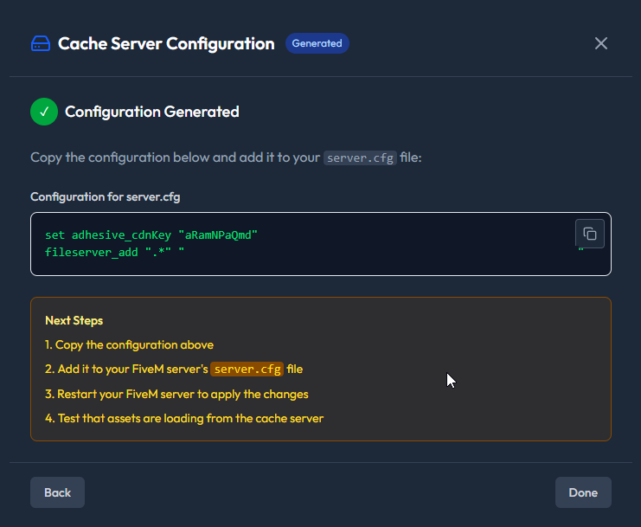Click the highlighted server.cfg in step 2

pos(247,370)
